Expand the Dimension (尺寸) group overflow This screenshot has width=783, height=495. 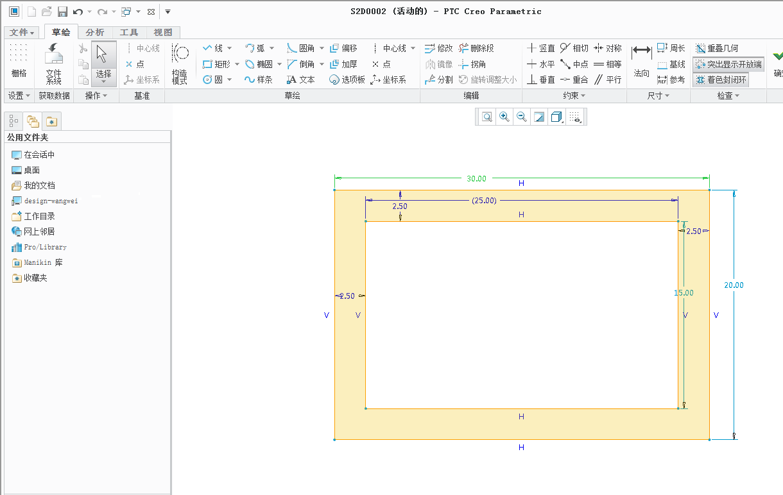tap(658, 96)
